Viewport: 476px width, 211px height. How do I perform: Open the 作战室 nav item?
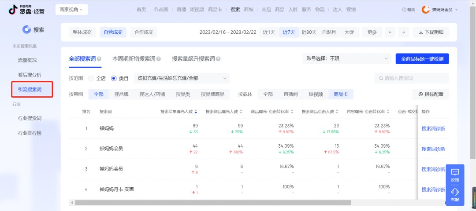pyautogui.click(x=161, y=10)
